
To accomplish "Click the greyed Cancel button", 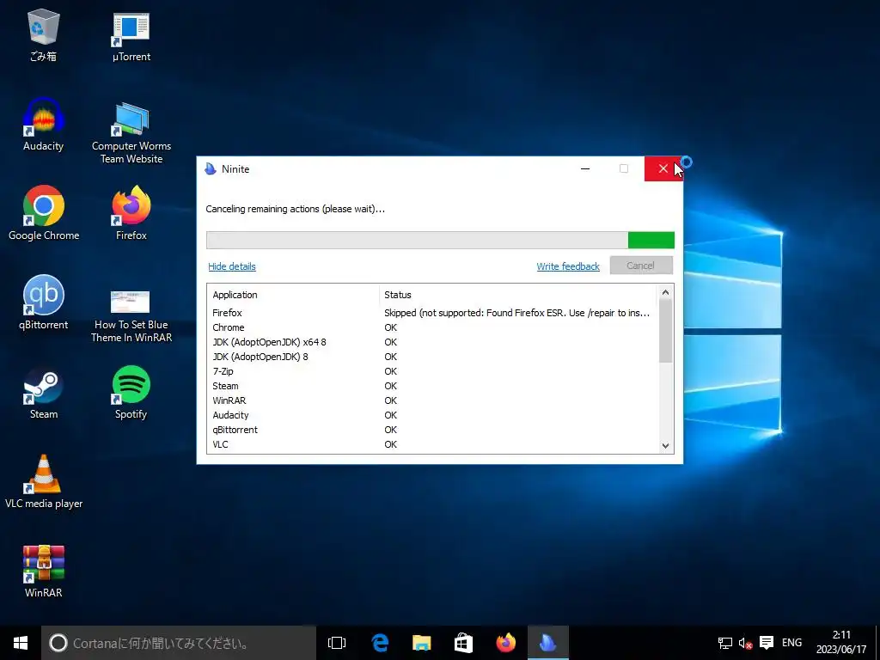I will click(x=641, y=266).
